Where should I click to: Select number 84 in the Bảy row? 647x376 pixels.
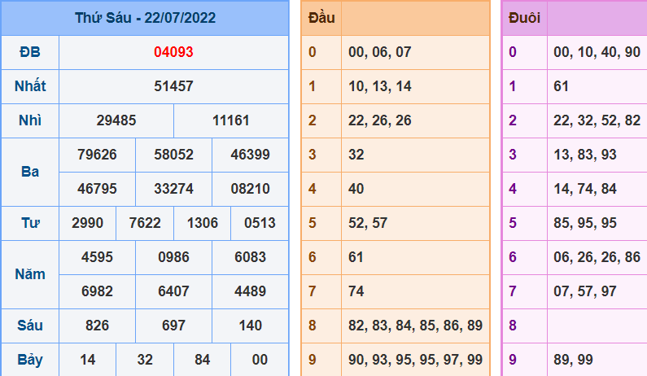pyautogui.click(x=202, y=360)
